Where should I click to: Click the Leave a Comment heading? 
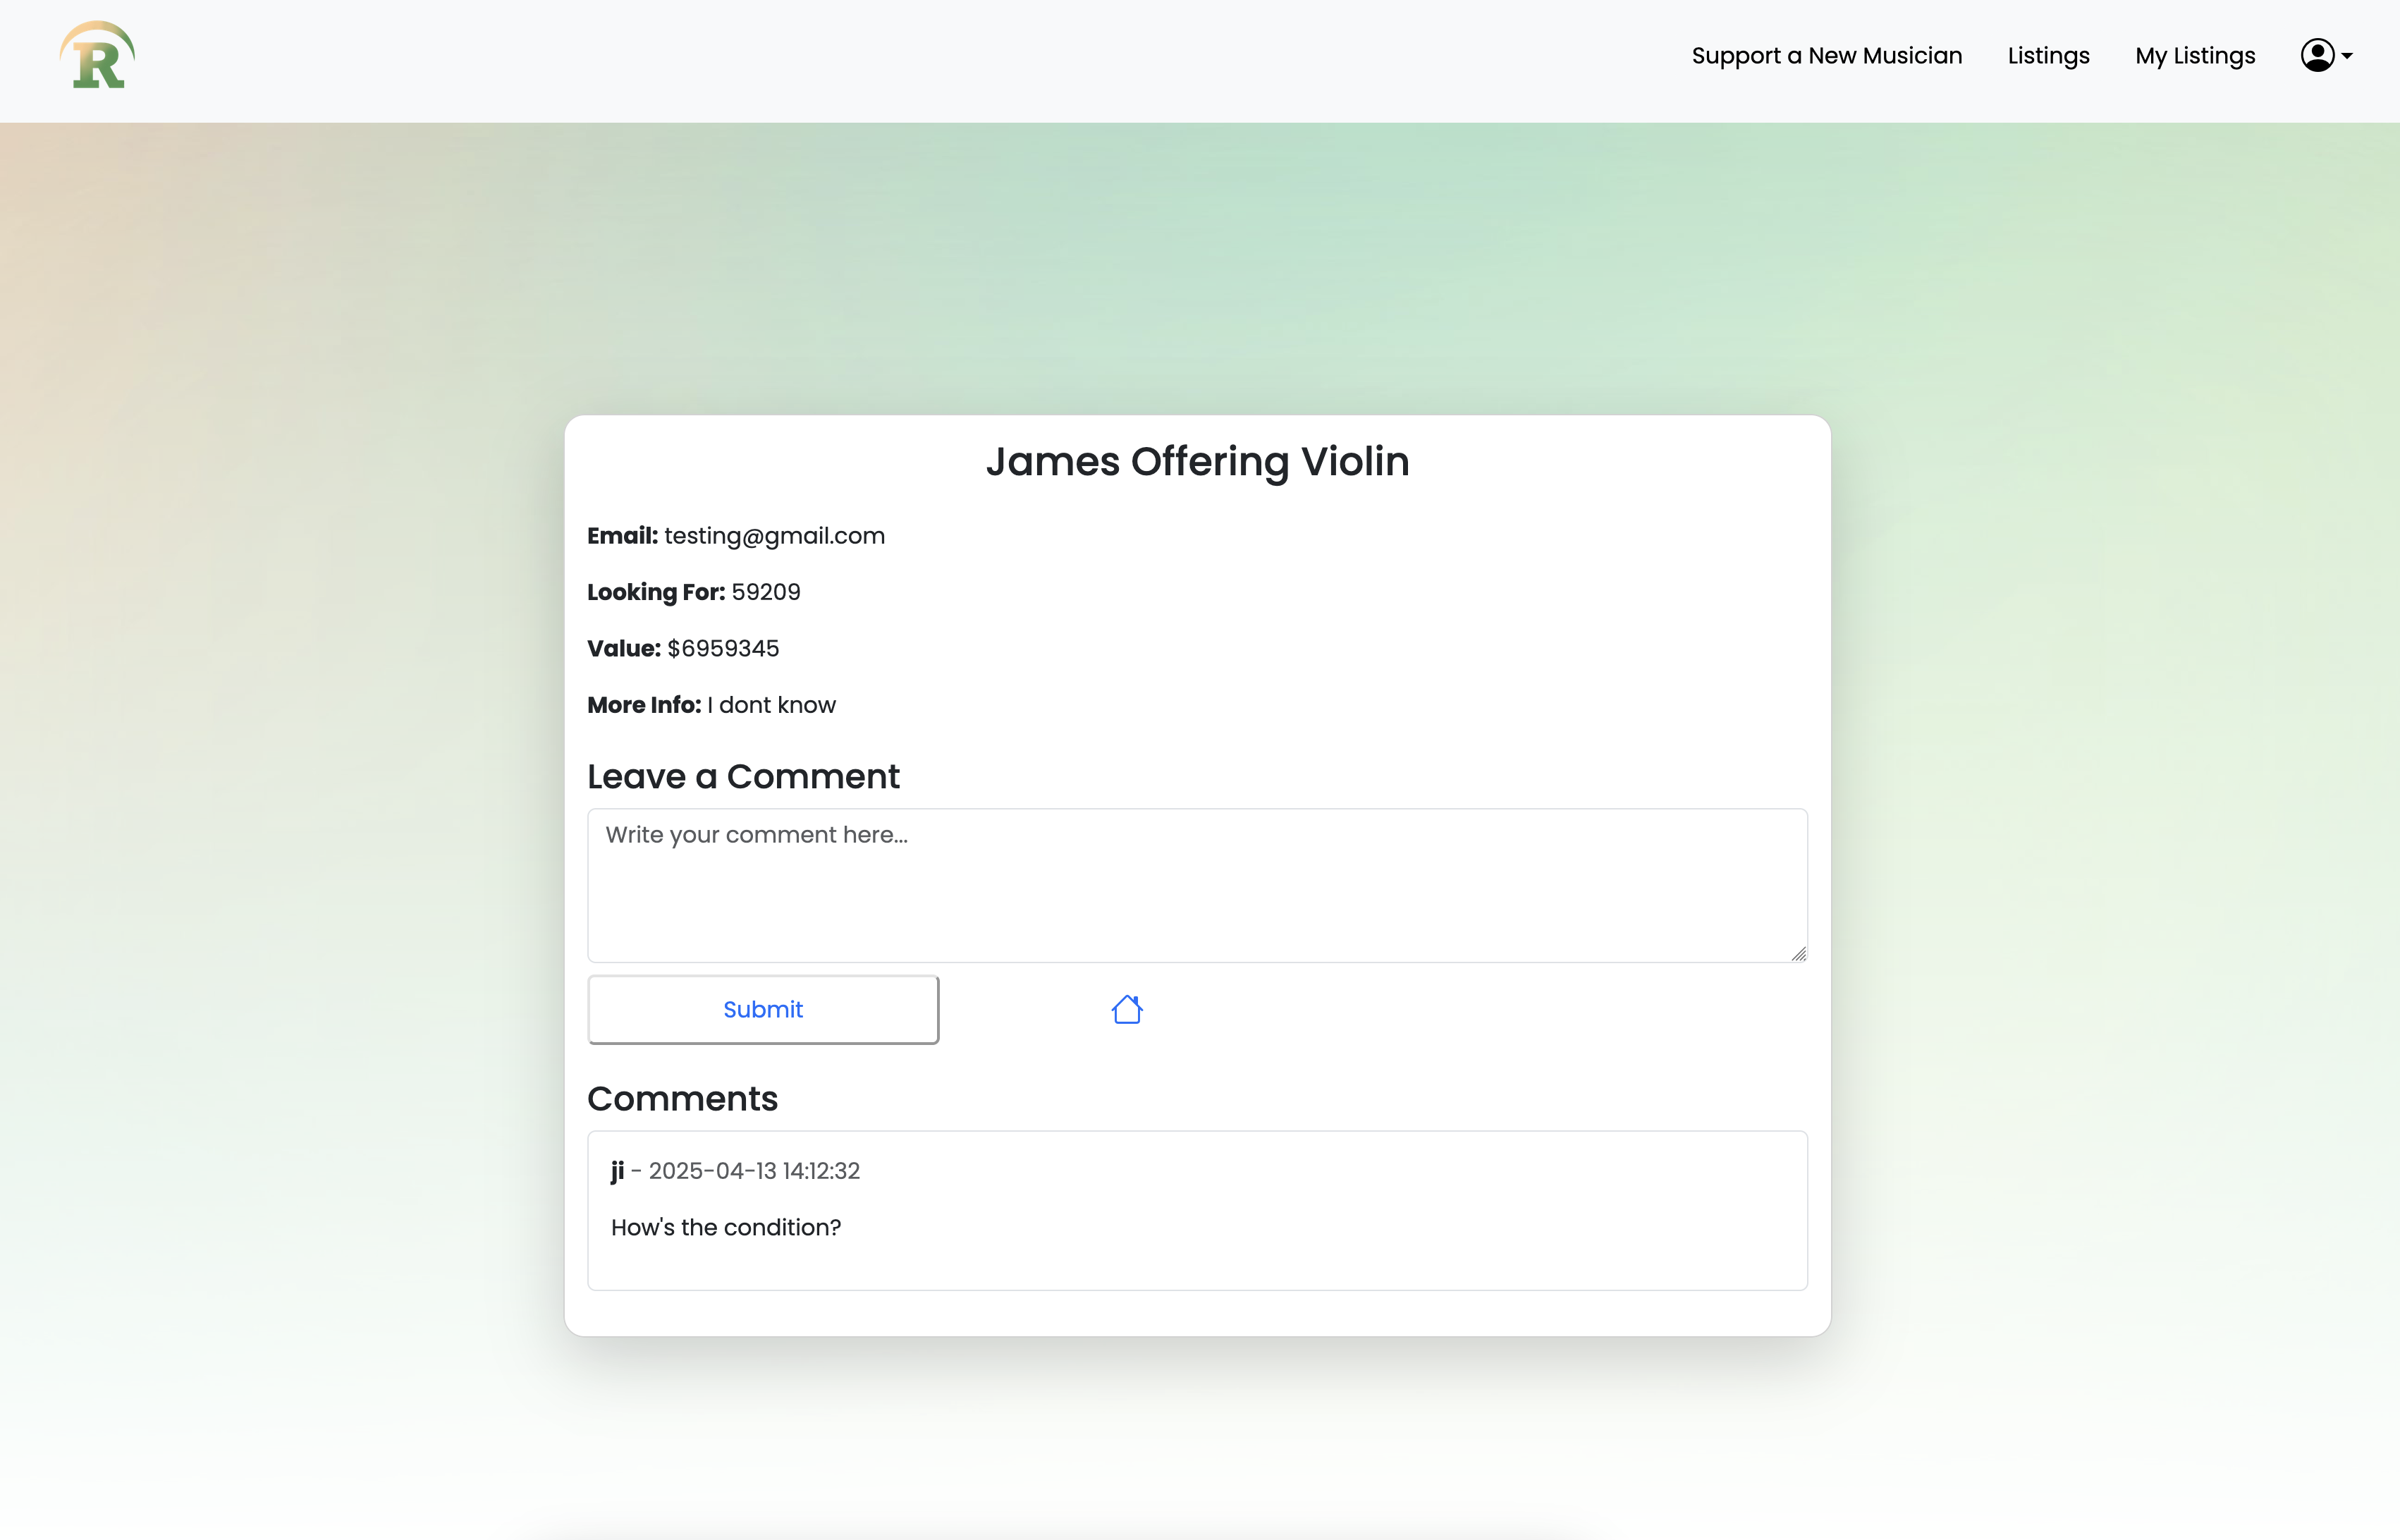coord(742,777)
